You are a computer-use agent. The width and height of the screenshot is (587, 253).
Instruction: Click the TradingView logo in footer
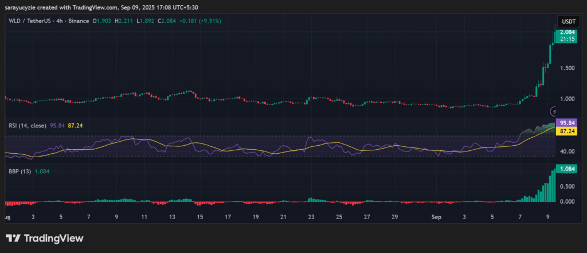[x=44, y=238]
